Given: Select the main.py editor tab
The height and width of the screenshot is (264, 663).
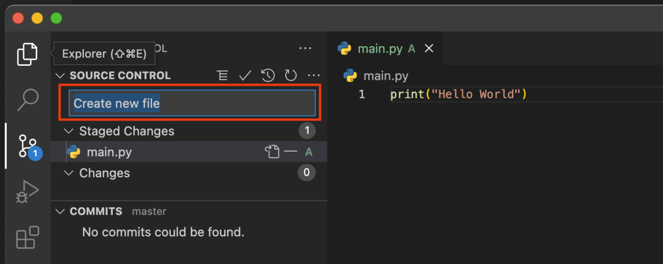Looking at the screenshot, I should (x=379, y=49).
